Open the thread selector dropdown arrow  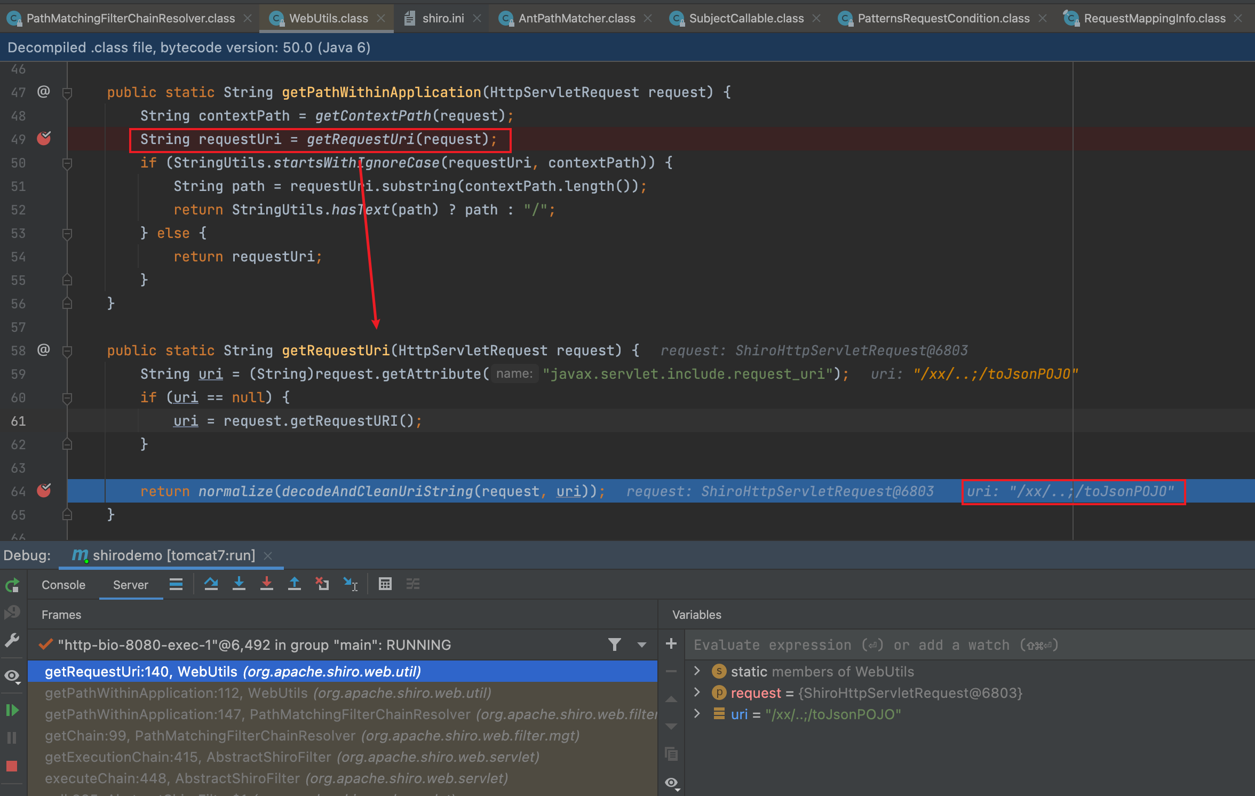pyautogui.click(x=642, y=644)
